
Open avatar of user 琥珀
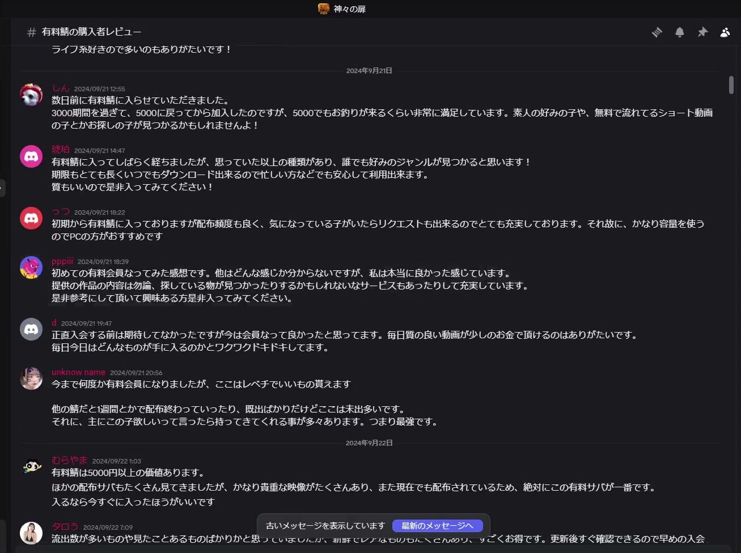tap(31, 156)
